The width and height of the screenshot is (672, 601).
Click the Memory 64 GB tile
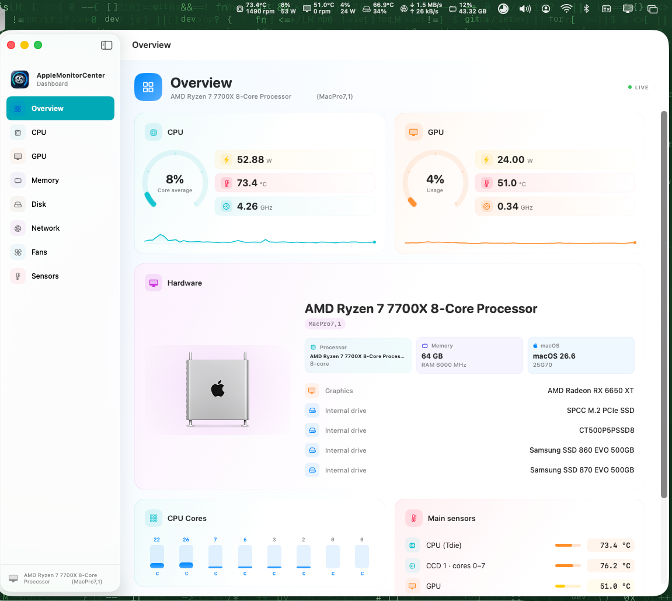click(469, 355)
